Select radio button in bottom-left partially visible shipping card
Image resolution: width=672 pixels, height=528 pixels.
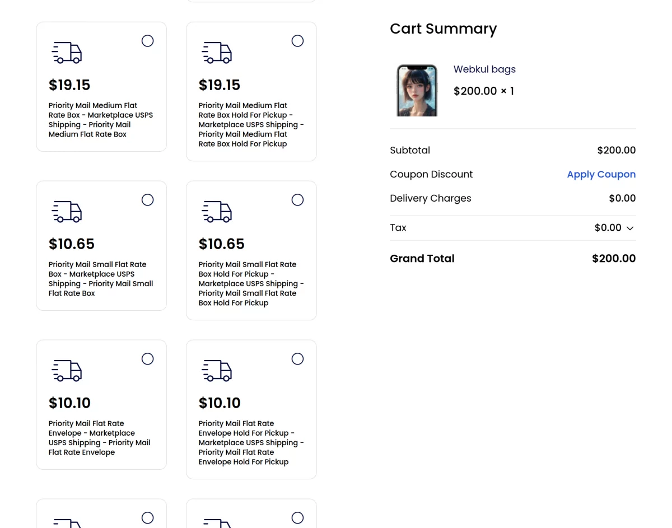[147, 518]
